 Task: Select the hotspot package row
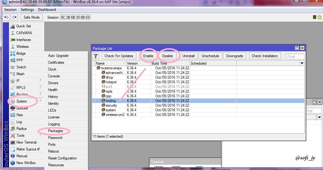[198, 82]
